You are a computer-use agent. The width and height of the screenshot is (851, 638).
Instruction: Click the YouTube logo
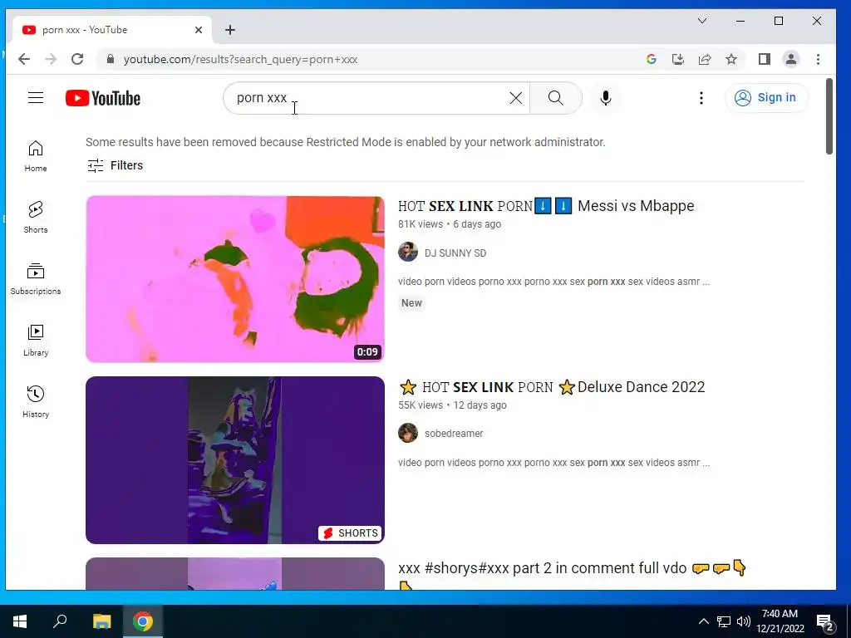pos(103,98)
